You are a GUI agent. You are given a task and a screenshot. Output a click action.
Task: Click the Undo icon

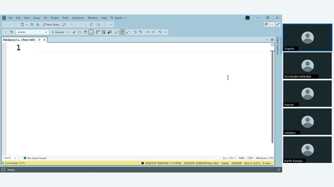(71, 24)
